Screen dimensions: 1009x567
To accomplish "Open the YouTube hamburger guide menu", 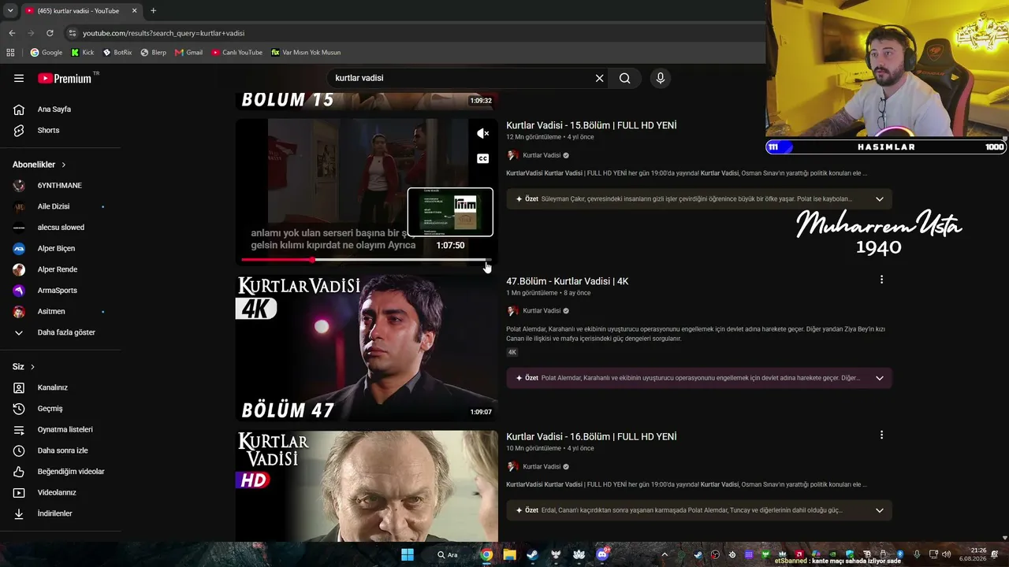I will (x=19, y=78).
